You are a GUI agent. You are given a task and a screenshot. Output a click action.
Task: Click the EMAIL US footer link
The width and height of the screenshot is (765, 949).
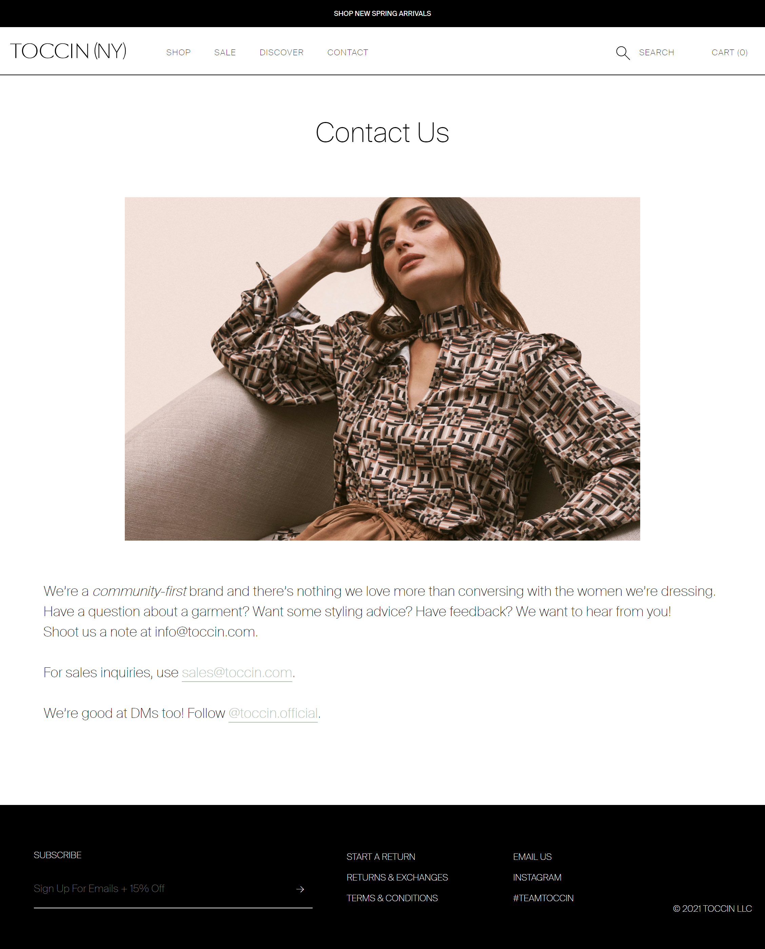[532, 856]
